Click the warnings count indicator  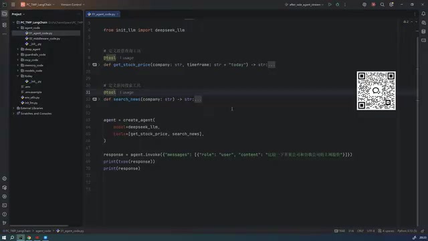pos(406,22)
